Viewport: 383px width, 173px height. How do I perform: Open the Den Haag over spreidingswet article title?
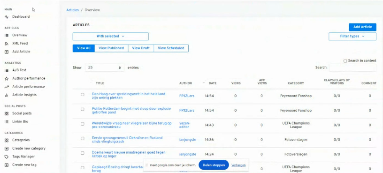129,96
